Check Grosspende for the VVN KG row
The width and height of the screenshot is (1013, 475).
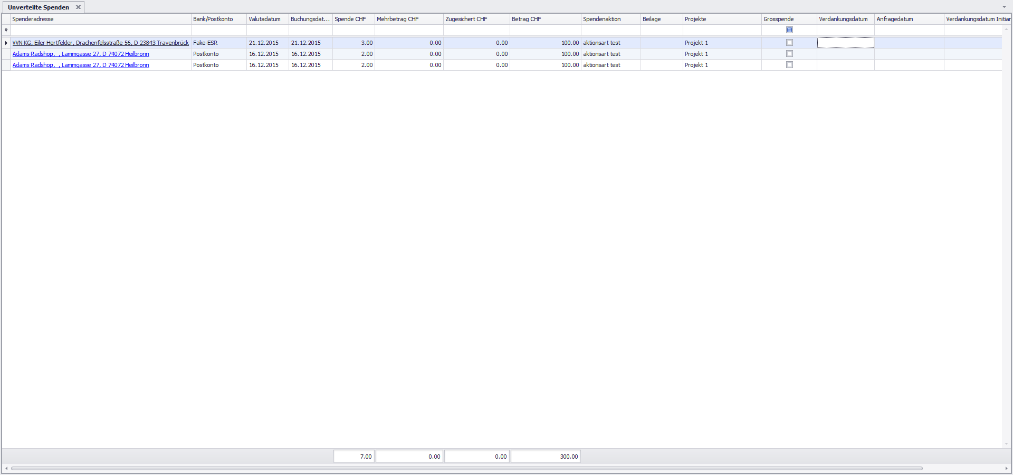(x=789, y=43)
